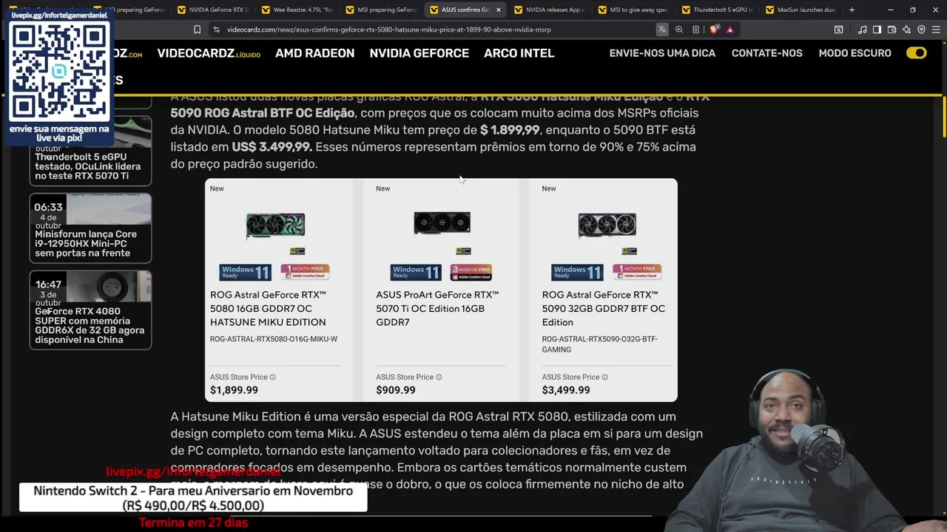The image size is (947, 532).
Task: Switch to NVIDIA GeForce RTX 5 tab
Action: click(213, 10)
